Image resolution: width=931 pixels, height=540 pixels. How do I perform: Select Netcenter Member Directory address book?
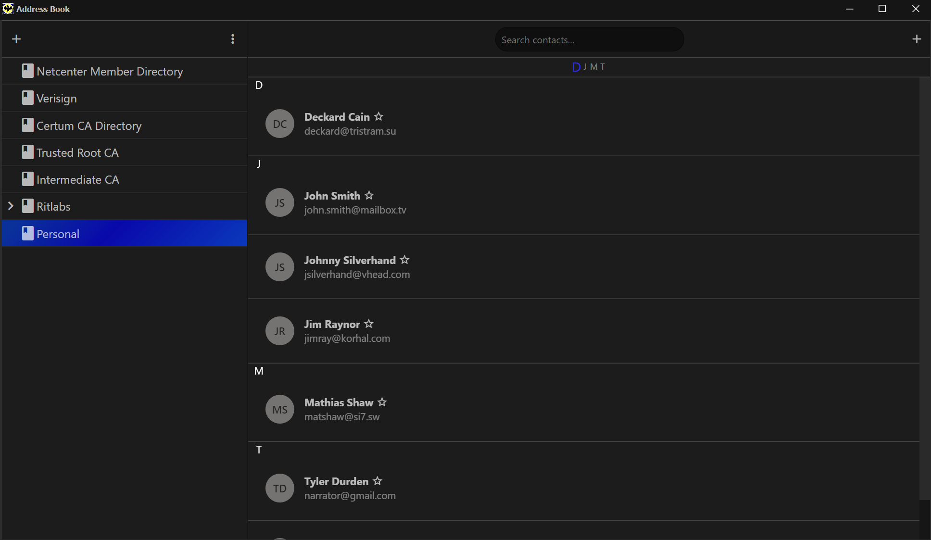[125, 71]
